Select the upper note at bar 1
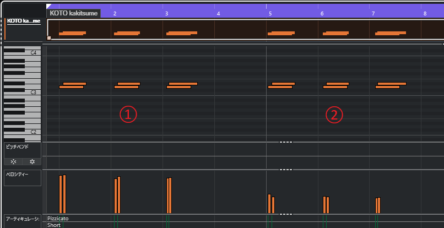 coord(74,84)
